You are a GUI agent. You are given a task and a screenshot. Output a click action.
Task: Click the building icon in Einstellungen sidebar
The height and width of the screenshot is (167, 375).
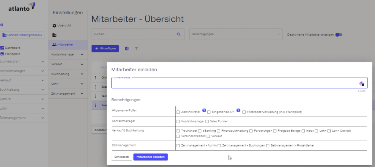[x=54, y=35]
